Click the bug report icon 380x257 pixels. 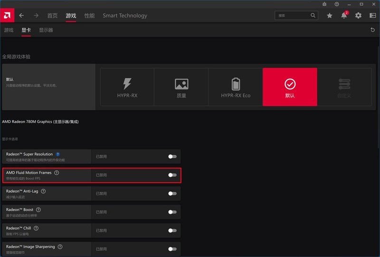click(324, 4)
